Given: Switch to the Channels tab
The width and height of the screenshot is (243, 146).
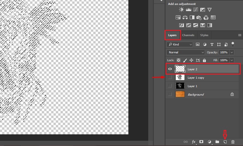Looking at the screenshot, I should 188,35.
